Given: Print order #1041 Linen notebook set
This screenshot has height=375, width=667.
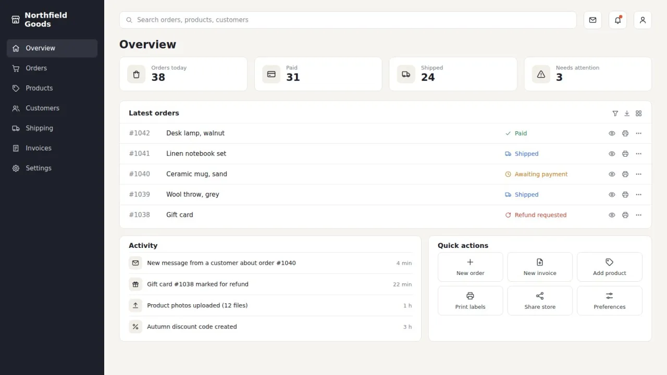Looking at the screenshot, I should 625,154.
